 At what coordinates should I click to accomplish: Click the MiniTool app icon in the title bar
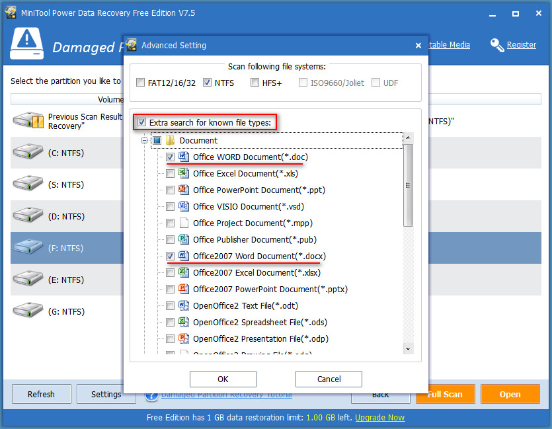(x=11, y=13)
